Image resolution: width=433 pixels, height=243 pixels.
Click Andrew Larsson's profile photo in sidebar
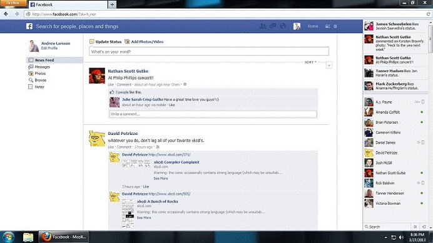(34, 46)
